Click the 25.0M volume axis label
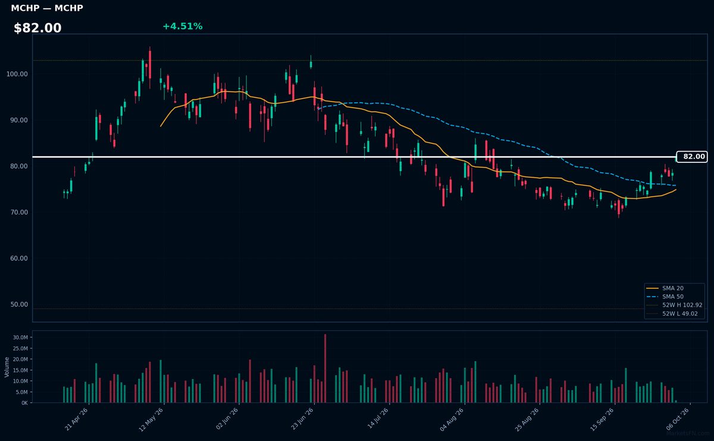 (20, 348)
